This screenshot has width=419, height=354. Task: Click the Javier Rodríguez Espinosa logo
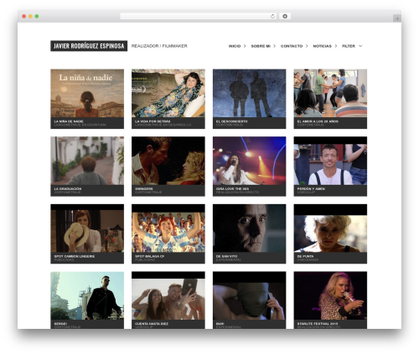point(89,46)
